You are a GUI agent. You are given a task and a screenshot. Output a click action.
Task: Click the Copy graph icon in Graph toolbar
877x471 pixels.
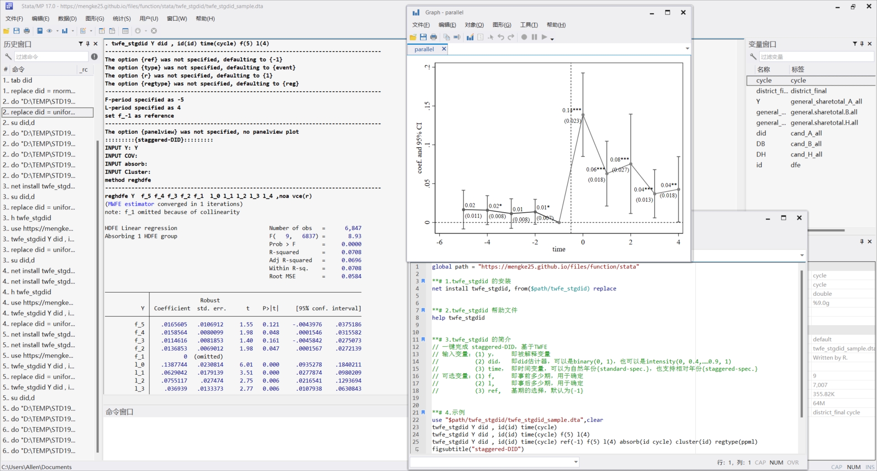click(x=447, y=37)
